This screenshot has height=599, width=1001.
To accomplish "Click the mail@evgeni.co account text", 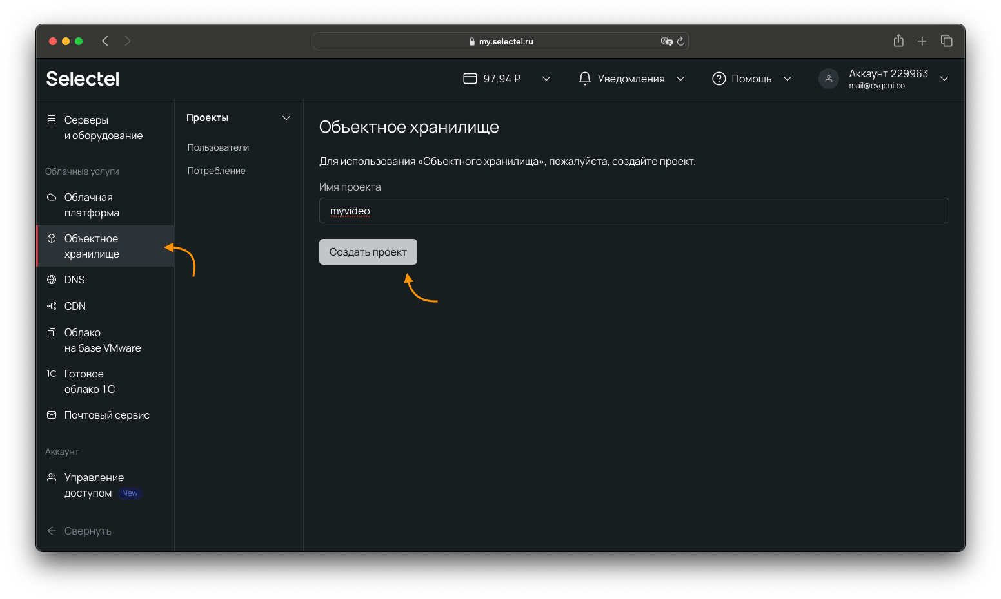I will [x=877, y=86].
